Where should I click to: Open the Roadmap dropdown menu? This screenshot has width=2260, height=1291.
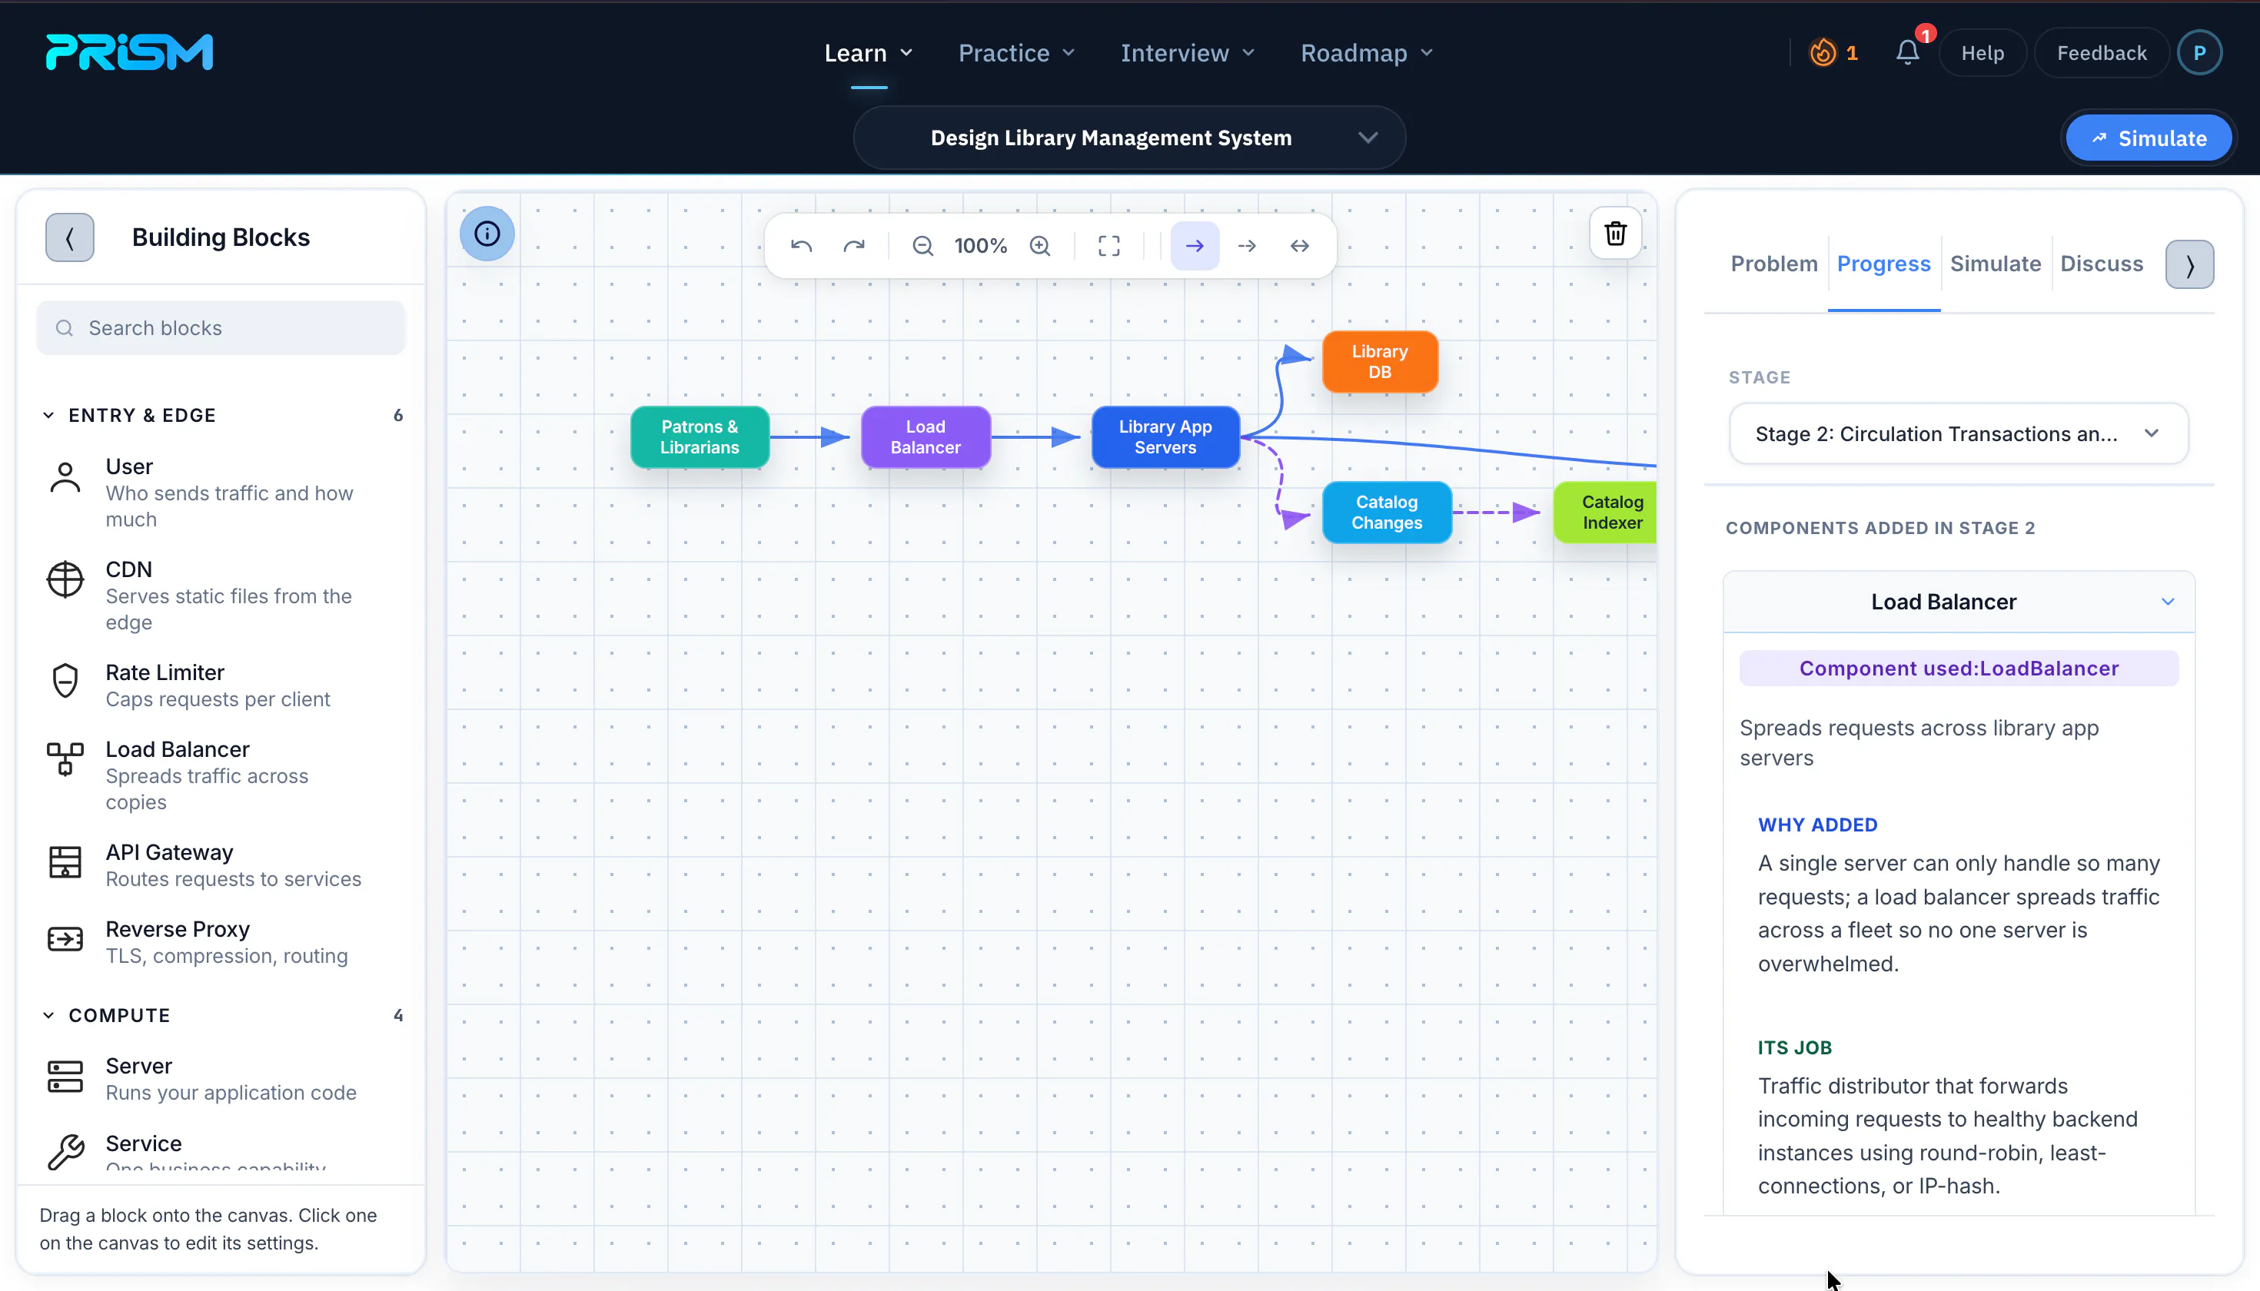coord(1367,52)
